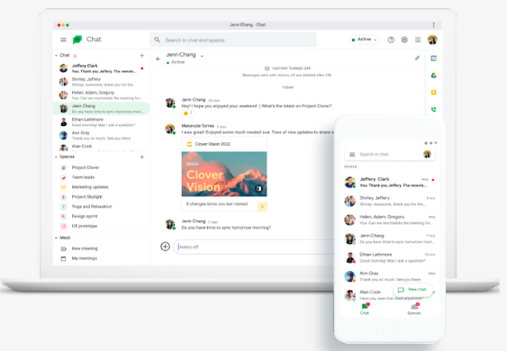
Task: Tap the Spaces tab on phone bottom bar
Action: [414, 309]
